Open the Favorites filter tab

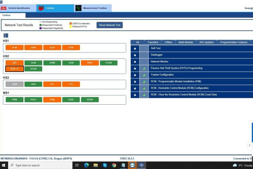coord(153,42)
